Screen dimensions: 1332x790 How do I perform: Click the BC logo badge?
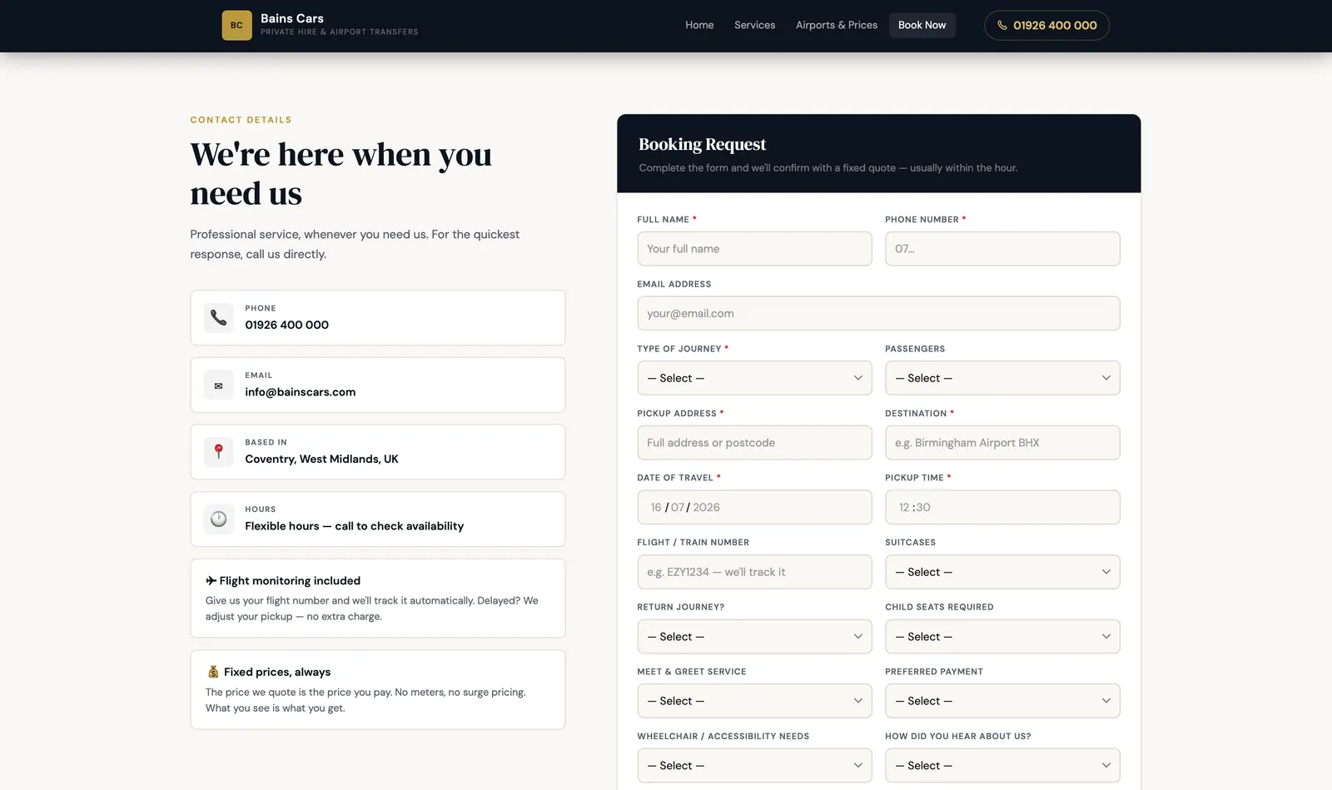click(x=236, y=25)
